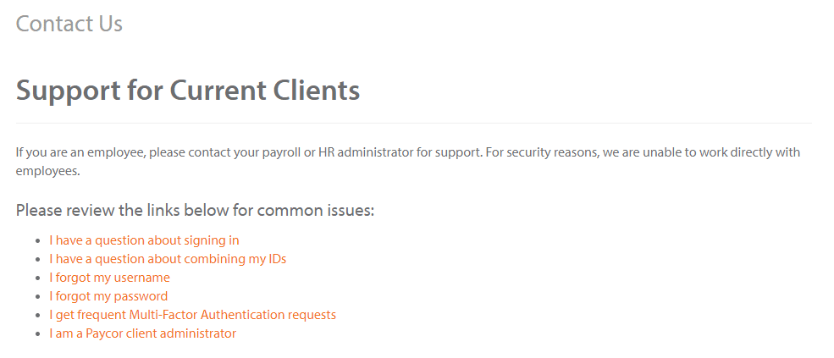This screenshot has height=358, width=834.
Task: Click 'Please review the links below' subheading
Action: click(196, 211)
